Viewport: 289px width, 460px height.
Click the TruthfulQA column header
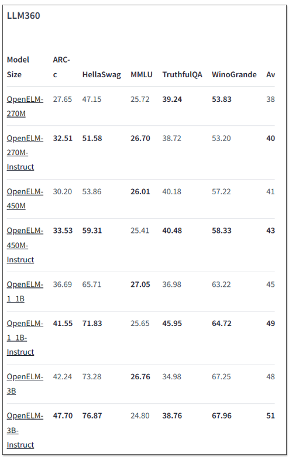pyautogui.click(x=182, y=74)
